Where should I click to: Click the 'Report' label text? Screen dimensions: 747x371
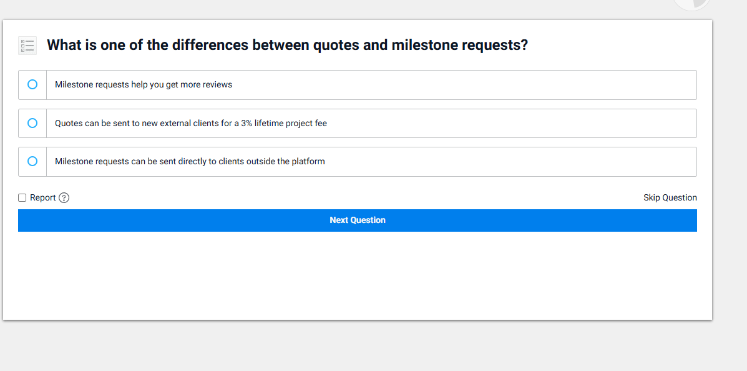[43, 198]
